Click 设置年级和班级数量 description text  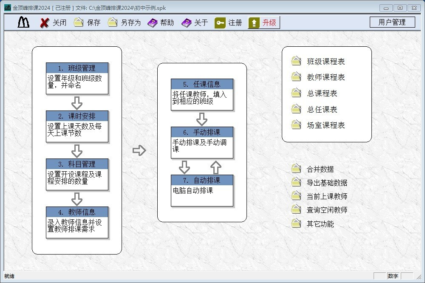(74, 82)
